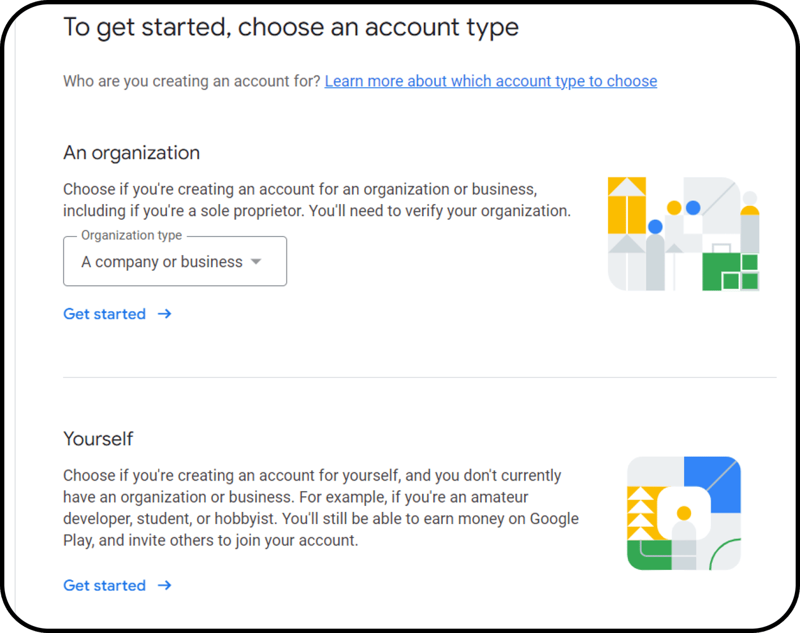
Task: Click the 'Yourself' section heading
Action: pyautogui.click(x=98, y=438)
